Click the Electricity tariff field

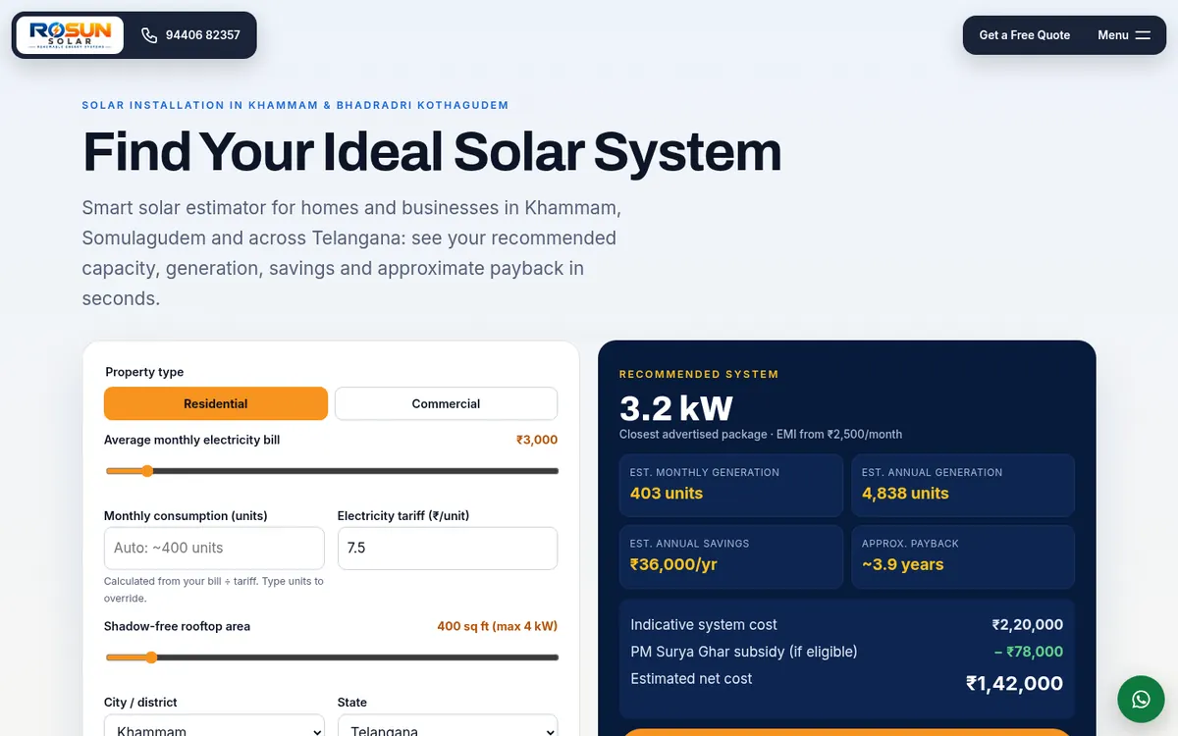(x=448, y=548)
